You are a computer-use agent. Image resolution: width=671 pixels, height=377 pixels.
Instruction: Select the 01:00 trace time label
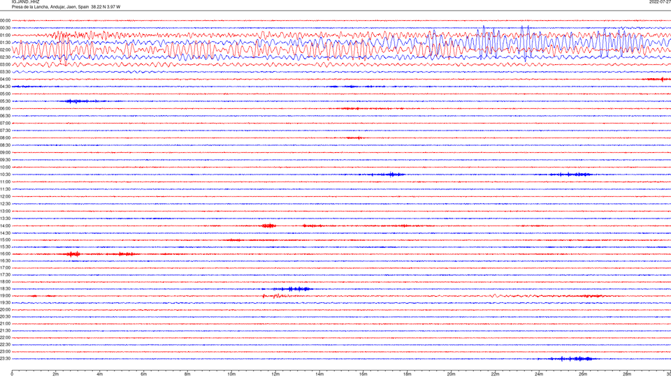point(5,35)
